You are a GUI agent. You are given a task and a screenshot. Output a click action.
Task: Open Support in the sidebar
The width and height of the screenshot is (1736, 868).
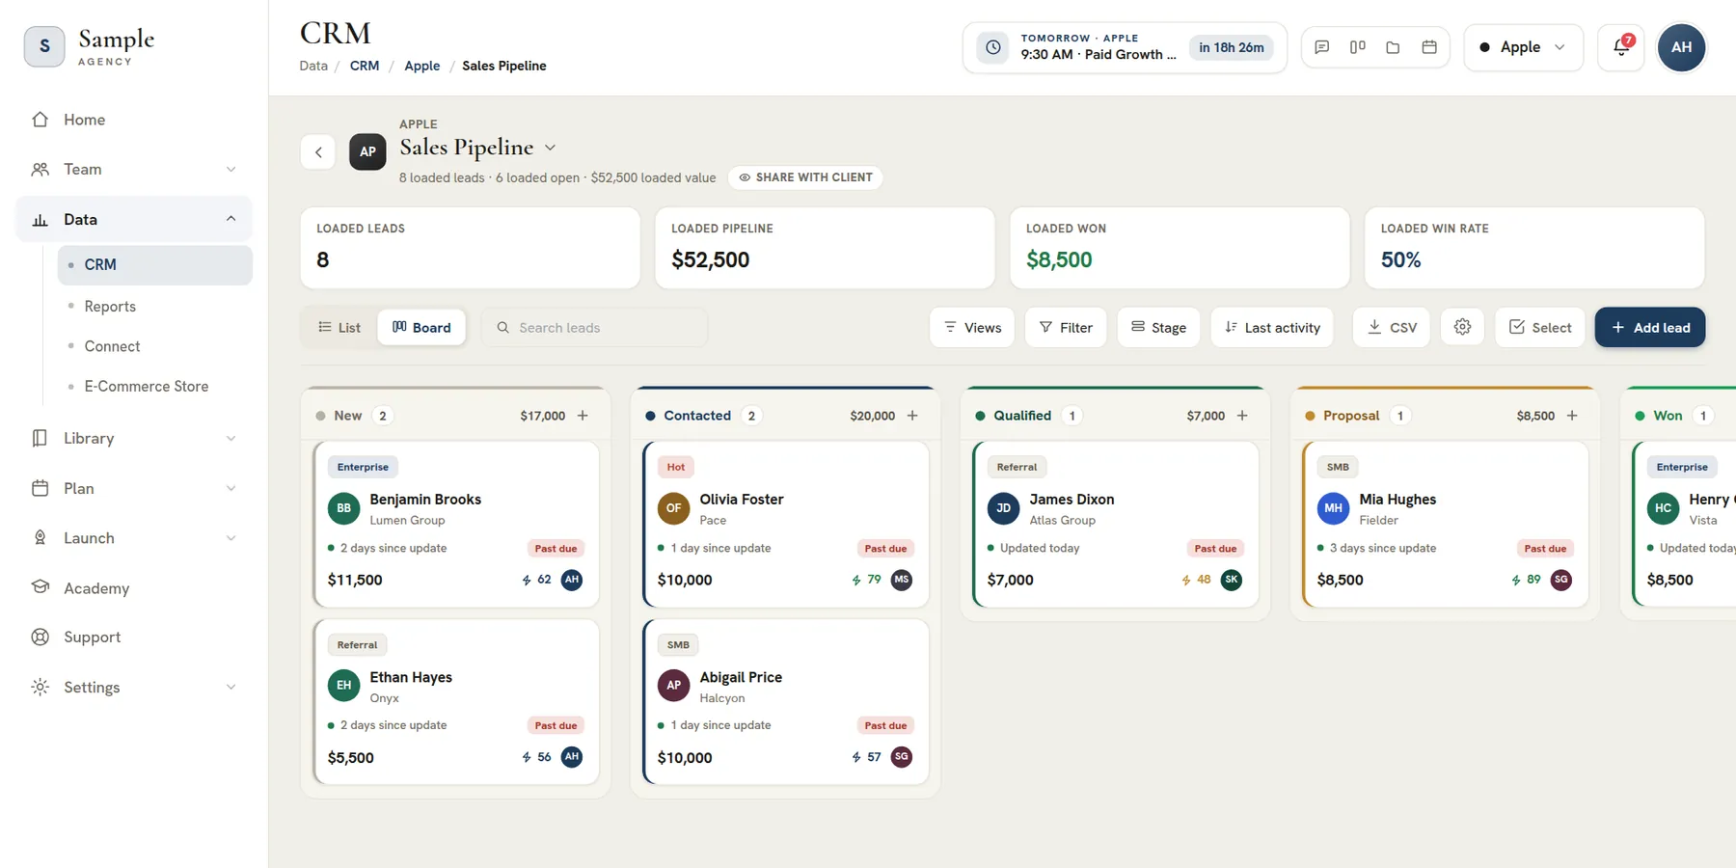click(134, 637)
